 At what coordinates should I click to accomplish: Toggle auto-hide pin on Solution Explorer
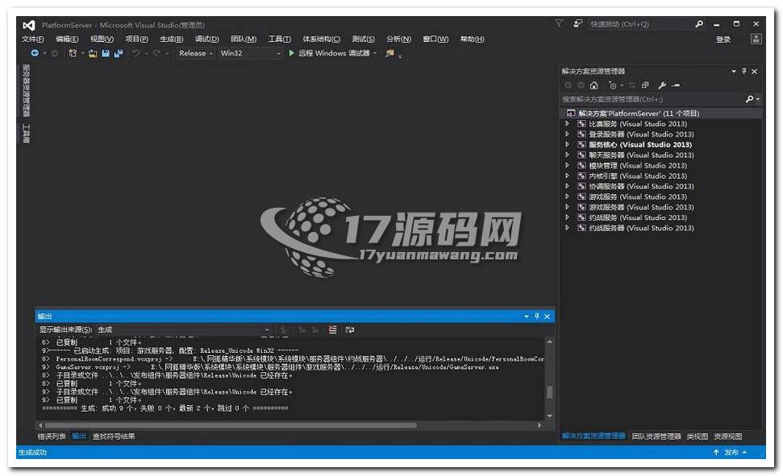(x=743, y=71)
